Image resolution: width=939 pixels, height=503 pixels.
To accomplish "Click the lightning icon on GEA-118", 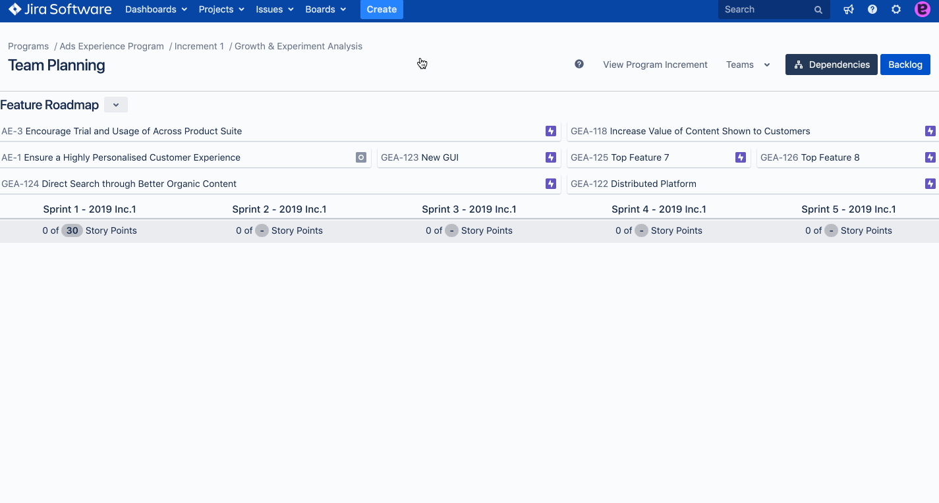I will click(x=930, y=131).
